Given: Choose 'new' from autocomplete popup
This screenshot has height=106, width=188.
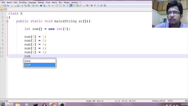Looking at the screenshot, I should [40, 61].
